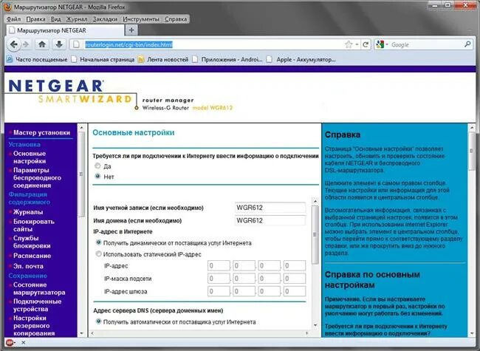This screenshot has height=351, width=480.
Task: Click the sidebar menu vertical scrollbar thumb
Action: click(81, 174)
